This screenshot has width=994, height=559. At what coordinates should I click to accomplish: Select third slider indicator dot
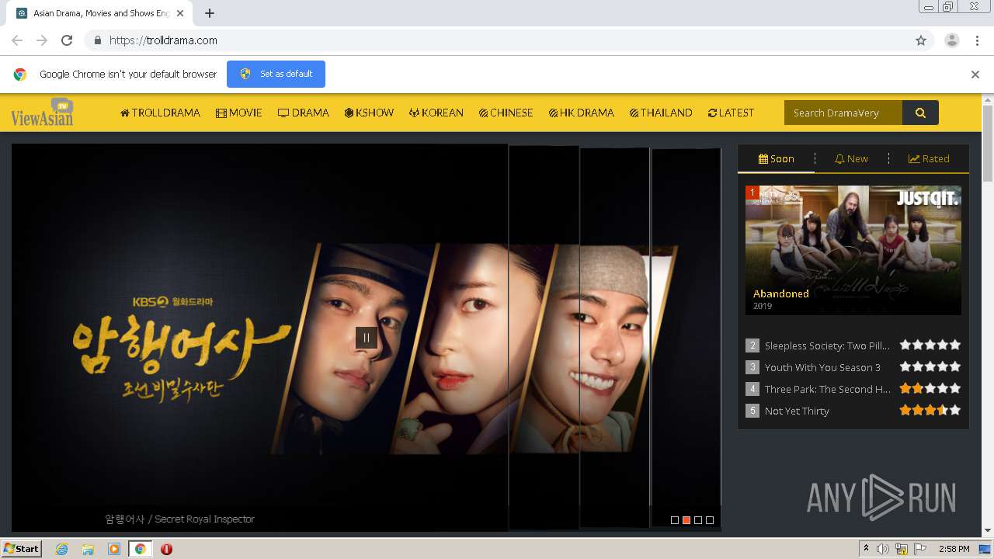(698, 520)
